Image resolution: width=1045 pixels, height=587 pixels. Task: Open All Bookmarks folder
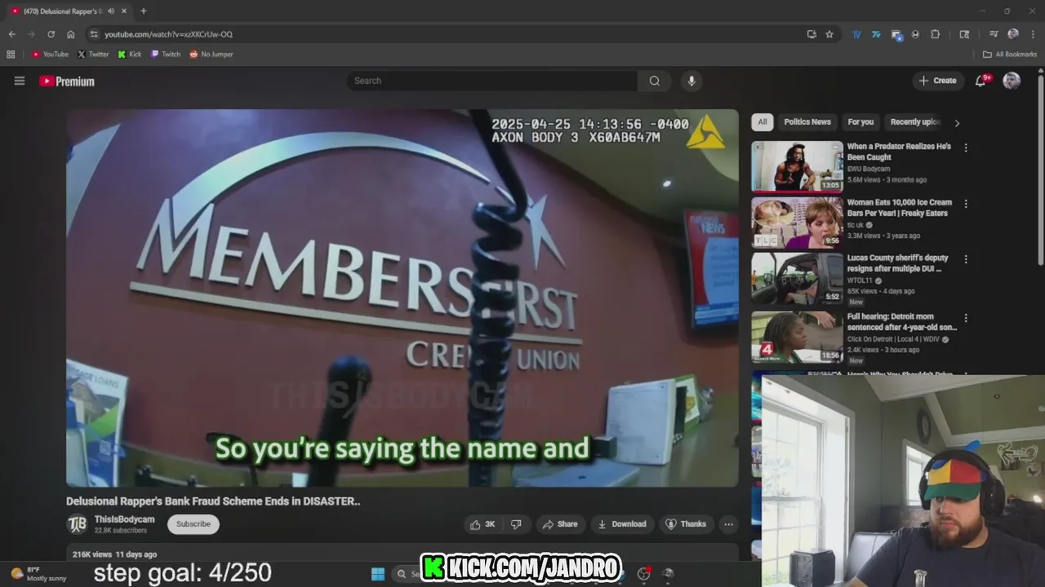point(1010,55)
